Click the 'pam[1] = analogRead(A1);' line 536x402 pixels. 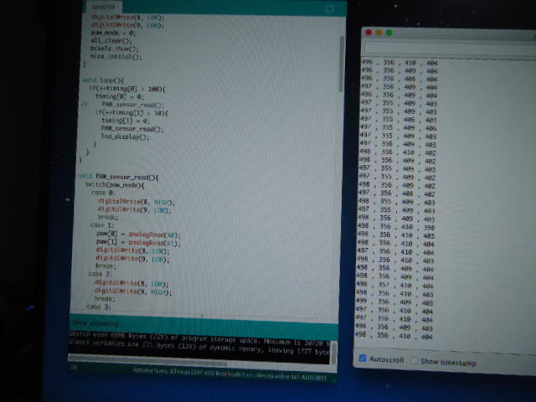(138, 243)
